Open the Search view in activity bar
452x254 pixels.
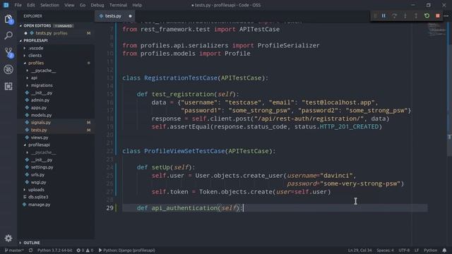[x=8, y=36]
